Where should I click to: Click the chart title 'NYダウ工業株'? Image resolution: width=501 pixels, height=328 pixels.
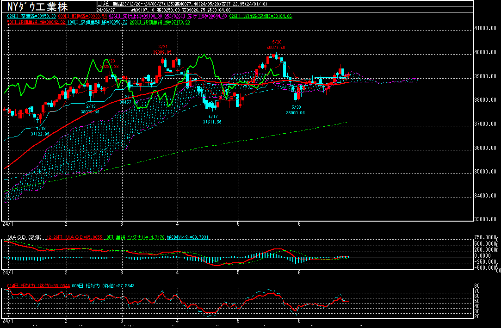37,6
